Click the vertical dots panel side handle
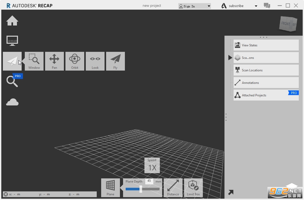Screen dimensions: 304x200 (x=226, y=117)
